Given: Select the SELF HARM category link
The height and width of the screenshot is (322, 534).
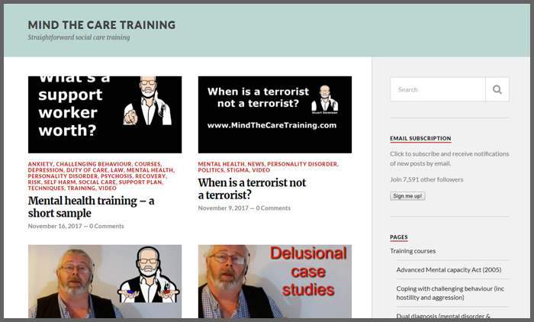Looking at the screenshot, I should pos(60,182).
